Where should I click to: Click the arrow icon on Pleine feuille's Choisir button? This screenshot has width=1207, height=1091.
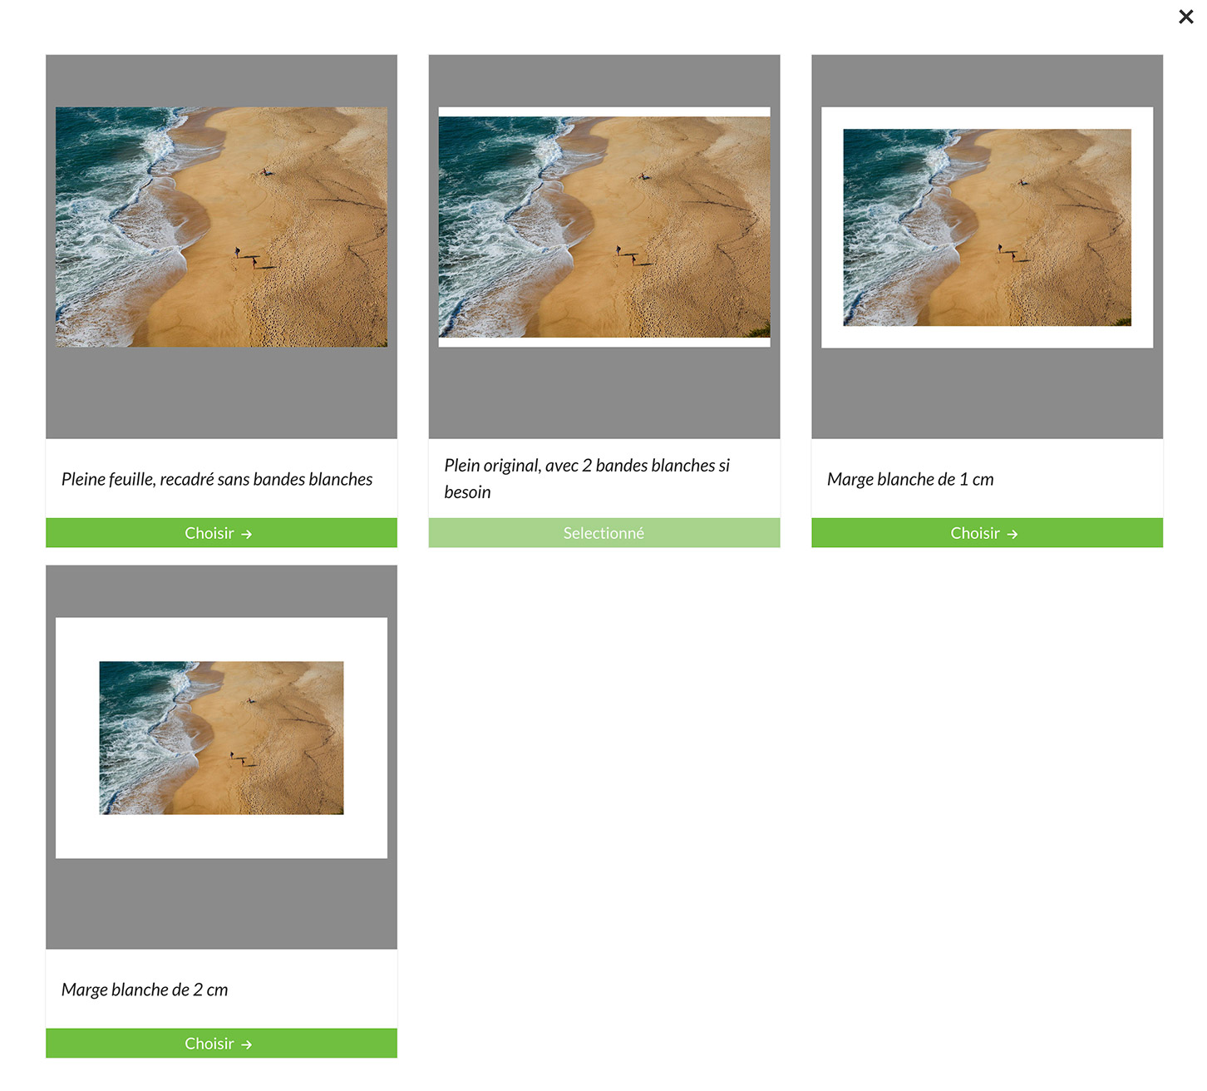tap(246, 534)
